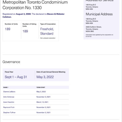This screenshot has height=122, width=122.
Task: Sort by the TERM START column header
Action: point(41,87)
